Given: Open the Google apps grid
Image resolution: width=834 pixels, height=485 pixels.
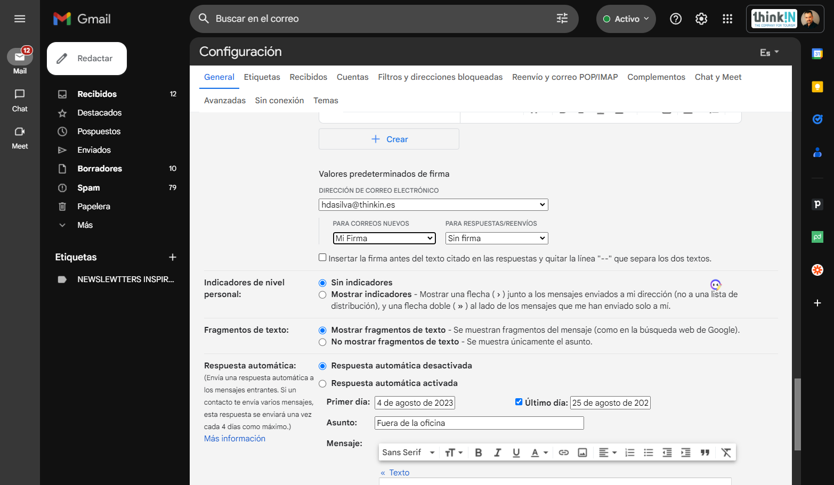Looking at the screenshot, I should (x=727, y=19).
